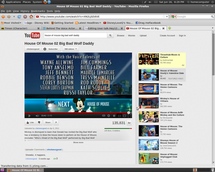Click the watch later clock icon

[x=114, y=116]
